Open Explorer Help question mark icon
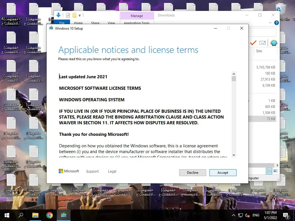The image size is (295, 221). tap(276, 23)
